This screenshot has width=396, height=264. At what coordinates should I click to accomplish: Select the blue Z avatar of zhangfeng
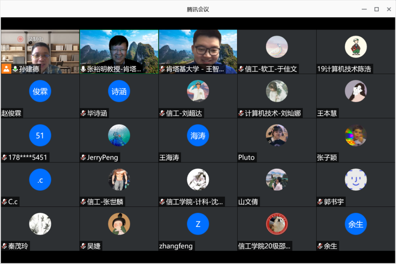pos(198,224)
